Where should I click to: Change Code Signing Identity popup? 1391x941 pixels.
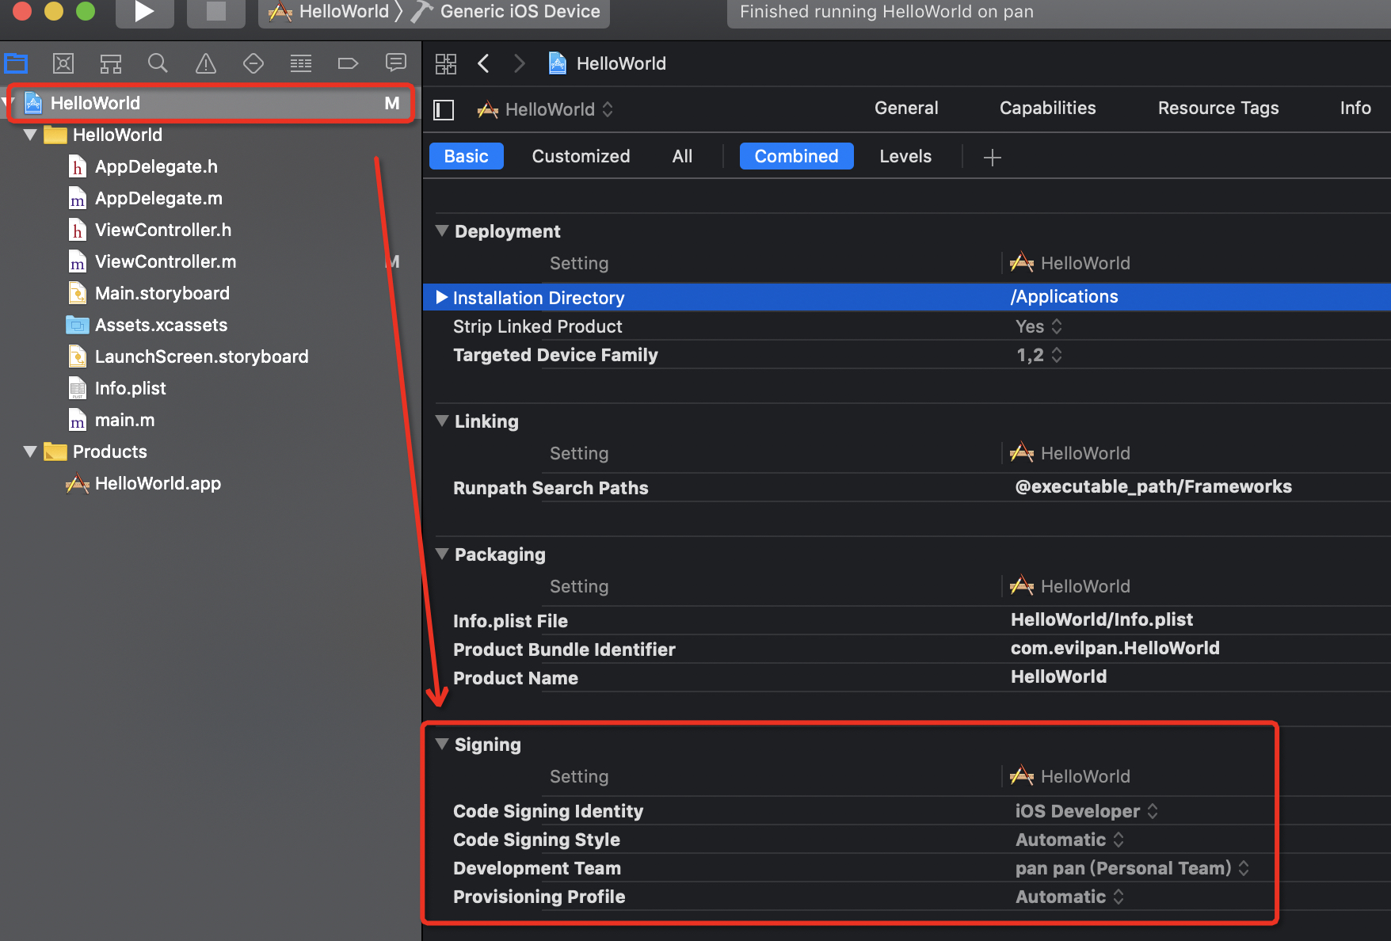coord(1086,811)
